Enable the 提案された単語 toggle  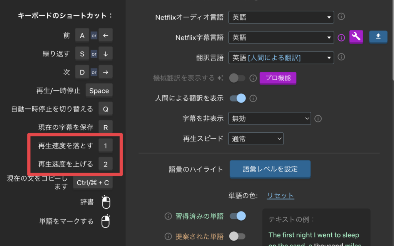point(237,236)
